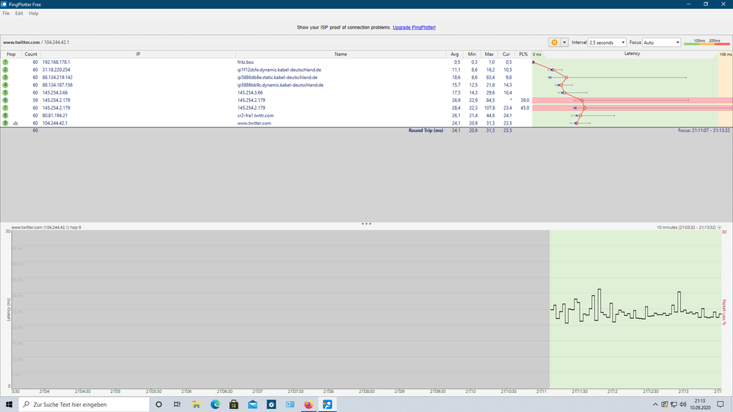
Task: Click the 100ms 200ms latency color scale
Action: click(707, 42)
